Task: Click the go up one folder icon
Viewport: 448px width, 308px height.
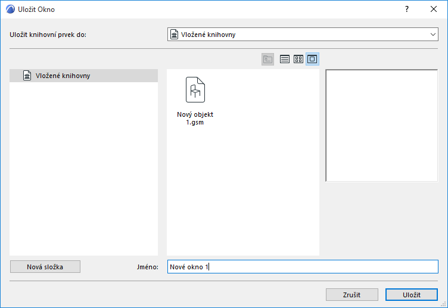Action: pos(267,59)
